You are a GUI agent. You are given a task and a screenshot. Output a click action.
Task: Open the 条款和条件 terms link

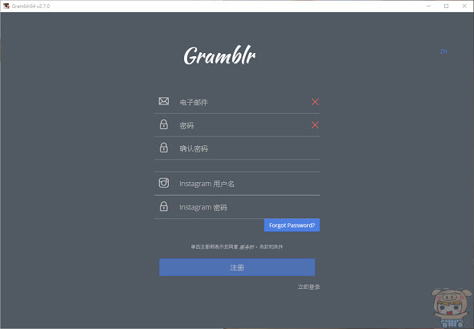point(272,247)
